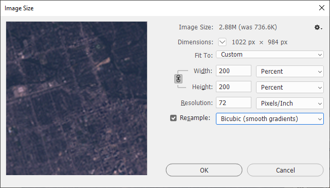The height and width of the screenshot is (188, 330).
Task: Confirm with the OK button
Action: 204,170
